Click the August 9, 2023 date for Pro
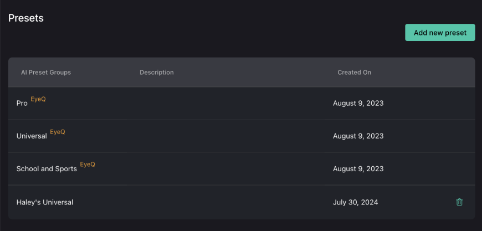 click(358, 103)
